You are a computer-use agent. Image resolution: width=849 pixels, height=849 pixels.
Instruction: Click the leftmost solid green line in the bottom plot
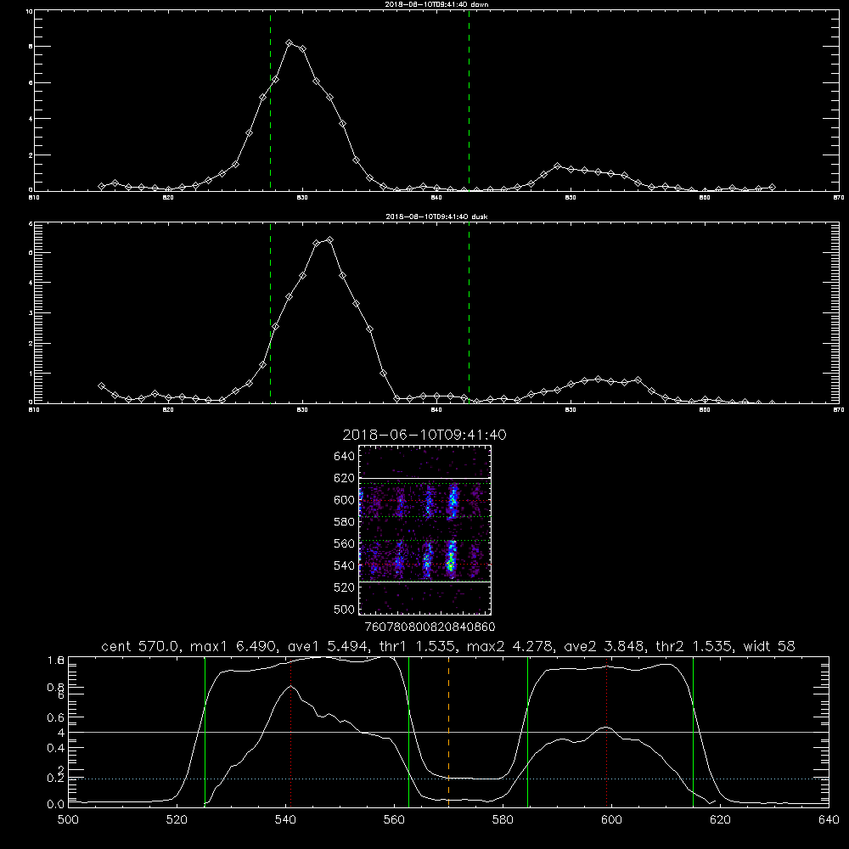205,732
